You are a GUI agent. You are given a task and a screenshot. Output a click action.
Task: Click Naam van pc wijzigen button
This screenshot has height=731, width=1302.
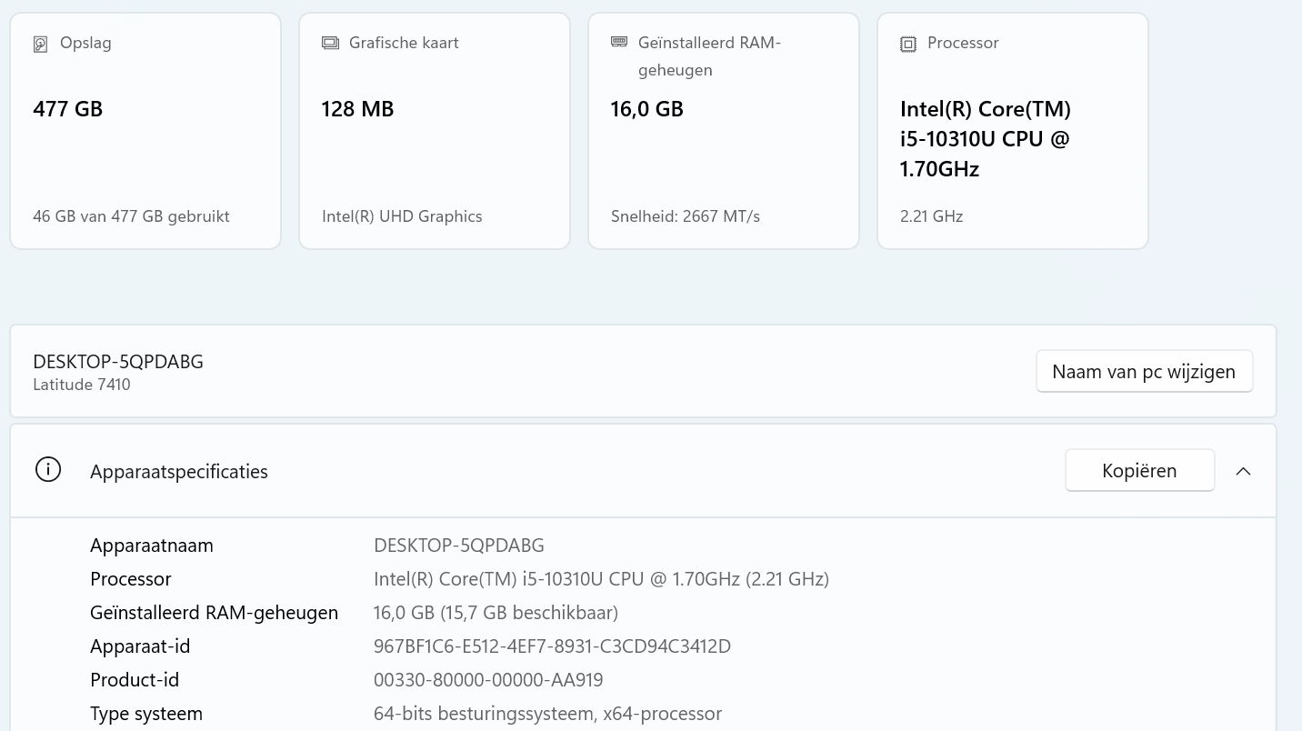tap(1144, 371)
